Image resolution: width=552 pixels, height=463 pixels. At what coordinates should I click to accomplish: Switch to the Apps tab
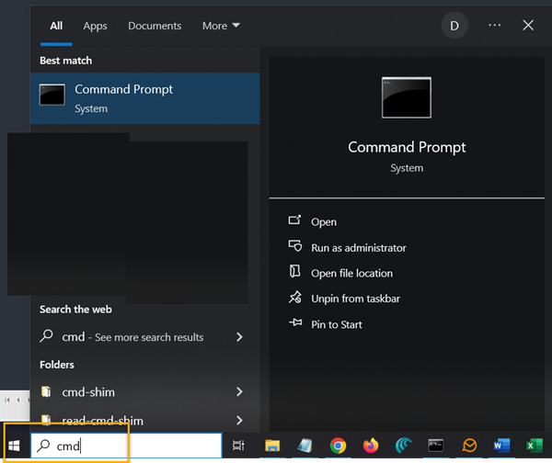tap(96, 26)
